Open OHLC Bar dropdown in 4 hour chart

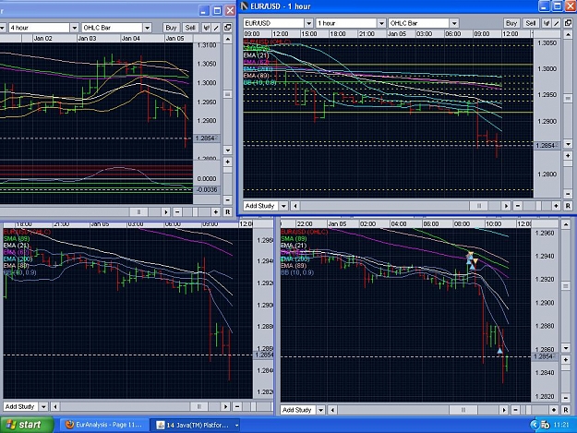(147, 28)
